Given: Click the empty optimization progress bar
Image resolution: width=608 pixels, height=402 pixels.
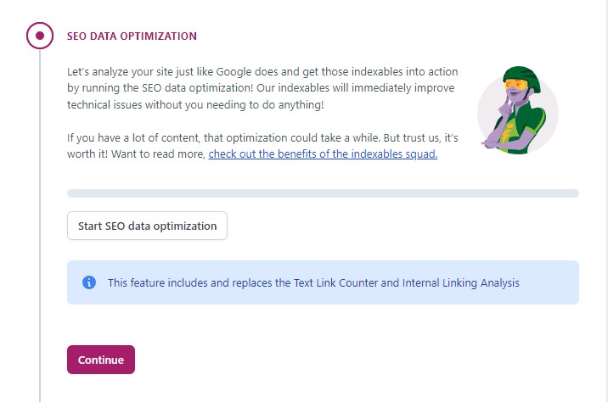Looking at the screenshot, I should tap(323, 193).
